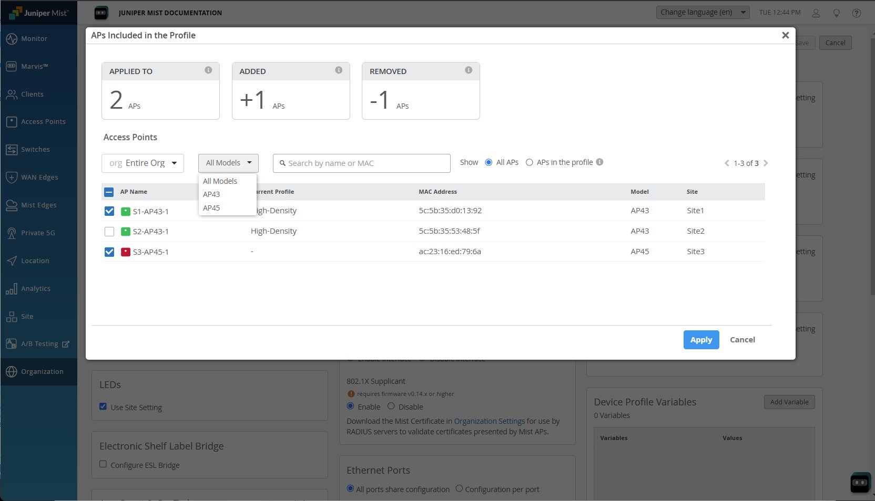Screen dimensions: 875x501
Task: Close the APs Included in the Profile dialog
Action: click(785, 35)
